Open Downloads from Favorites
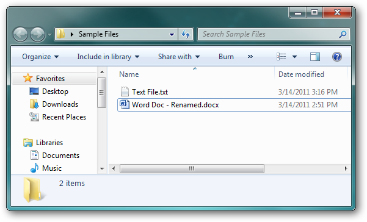This screenshot has height=222, width=367. (60, 104)
